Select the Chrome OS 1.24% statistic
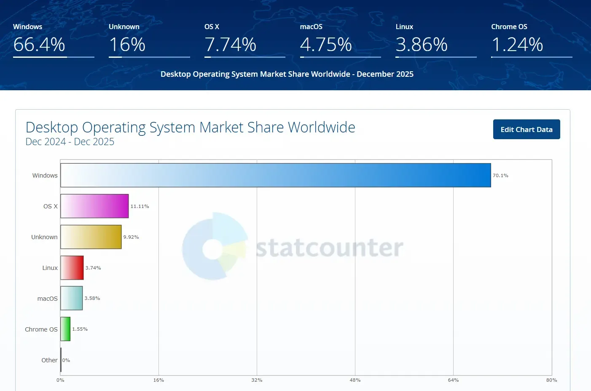The width and height of the screenshot is (591, 391). [517, 45]
